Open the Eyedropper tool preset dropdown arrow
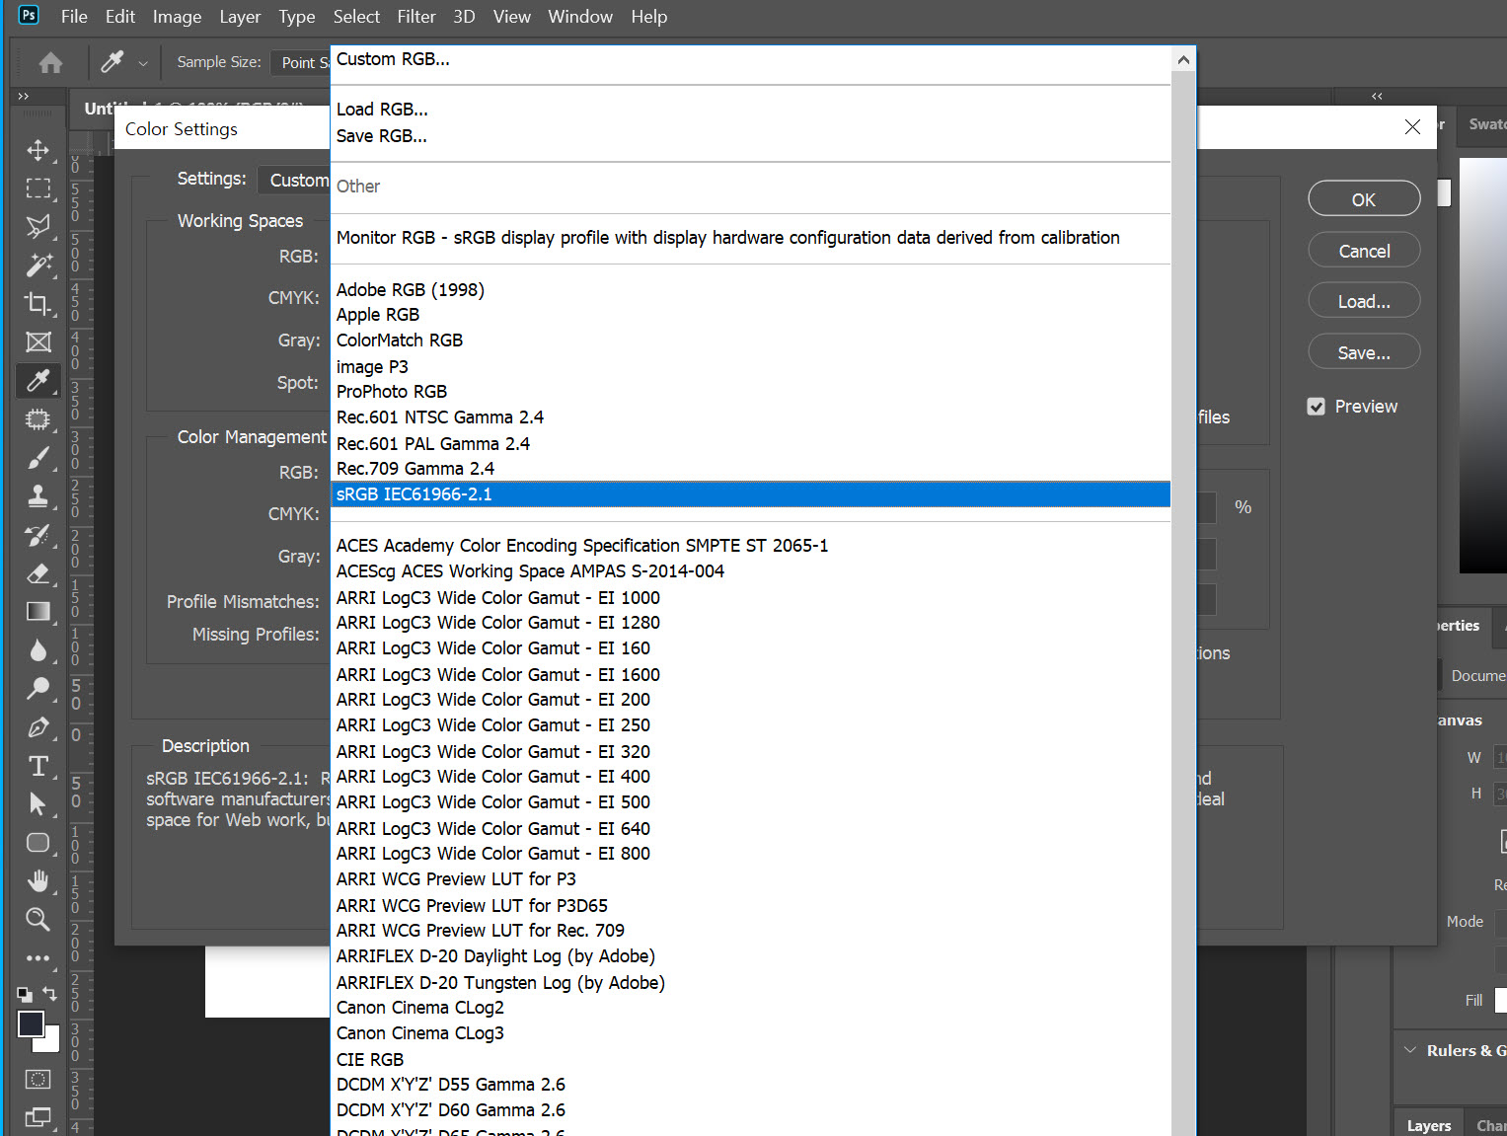Screen dimensions: 1507x1136 point(143,63)
